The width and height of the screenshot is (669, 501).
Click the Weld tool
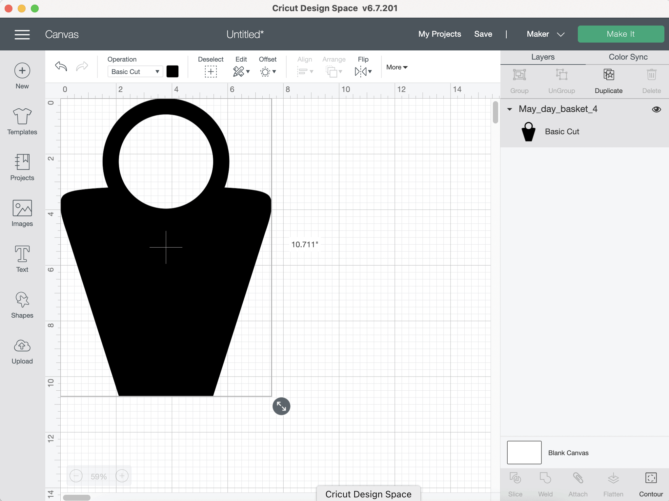pyautogui.click(x=545, y=478)
